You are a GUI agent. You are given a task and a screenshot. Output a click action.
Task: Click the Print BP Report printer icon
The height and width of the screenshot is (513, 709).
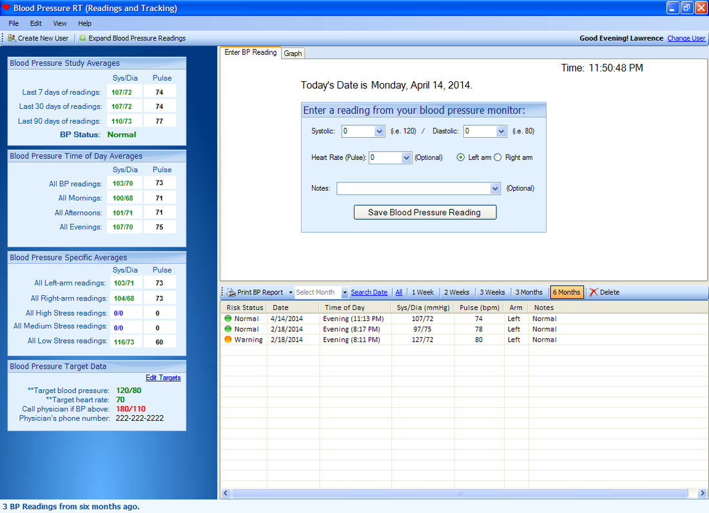pos(231,293)
